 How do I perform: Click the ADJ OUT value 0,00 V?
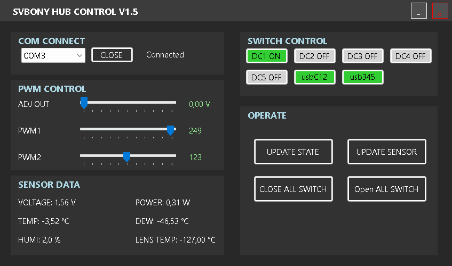tap(200, 104)
